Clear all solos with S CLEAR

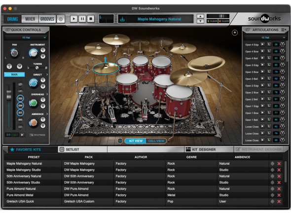pyautogui.click(x=212, y=21)
